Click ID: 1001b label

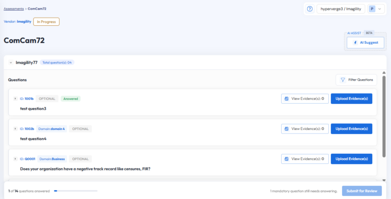tap(26, 99)
